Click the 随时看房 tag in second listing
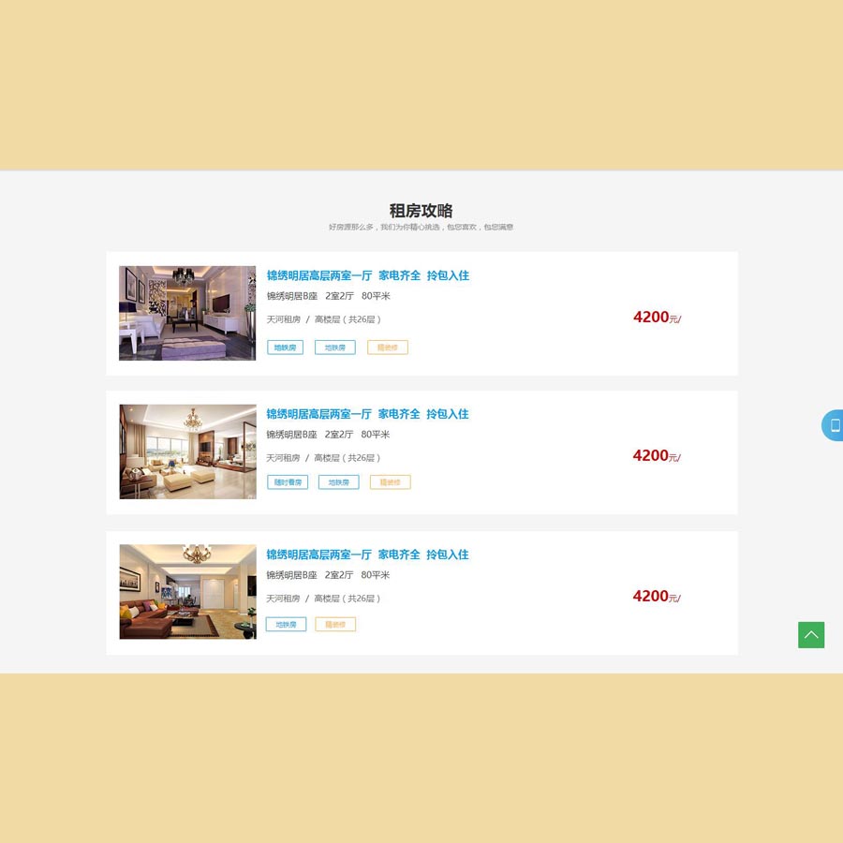This screenshot has height=843, width=843. [x=287, y=482]
